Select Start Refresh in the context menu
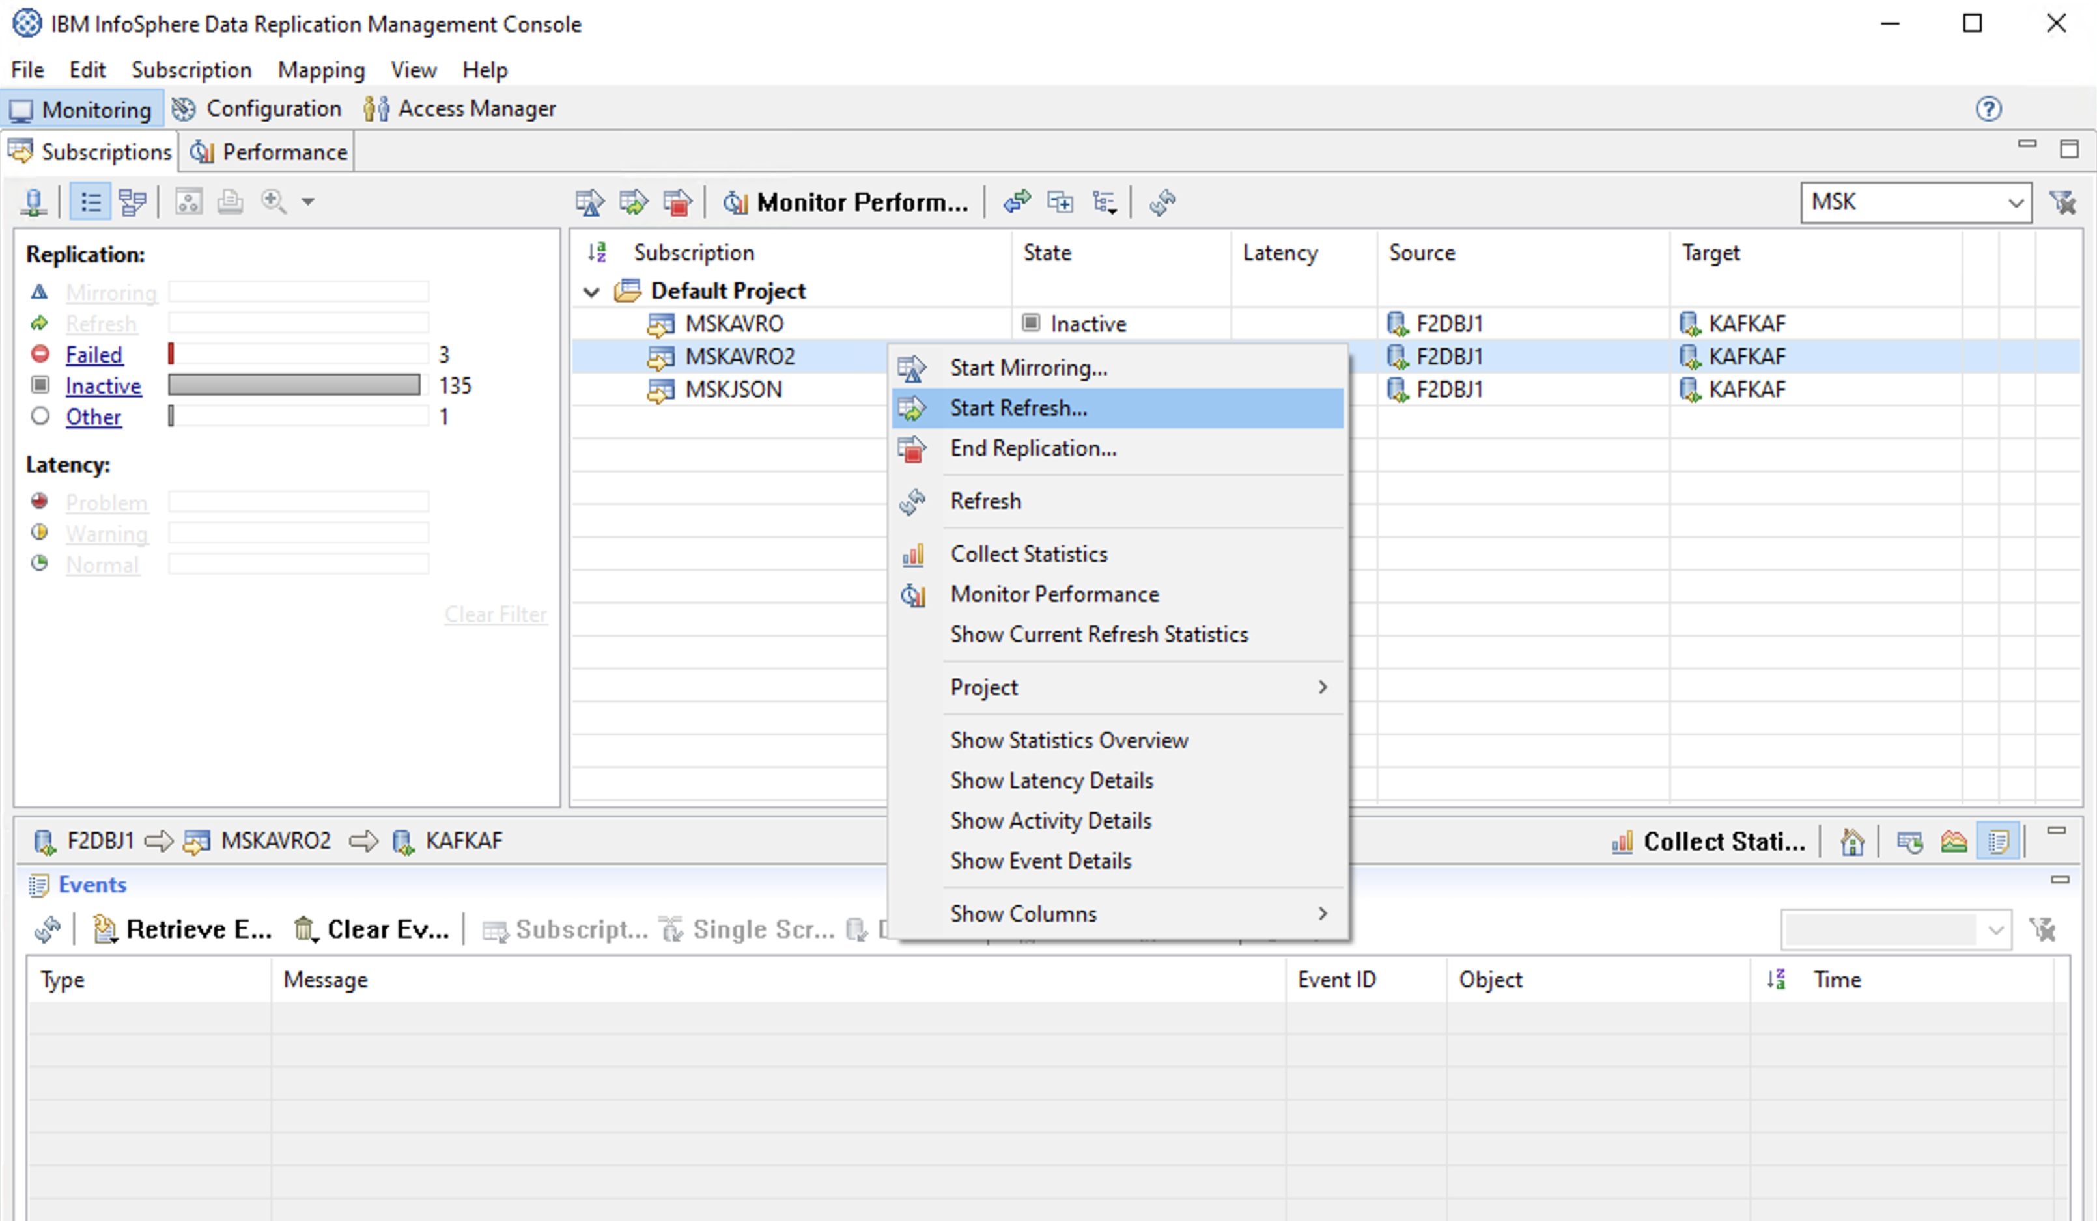This screenshot has height=1221, width=2097. (x=1018, y=408)
